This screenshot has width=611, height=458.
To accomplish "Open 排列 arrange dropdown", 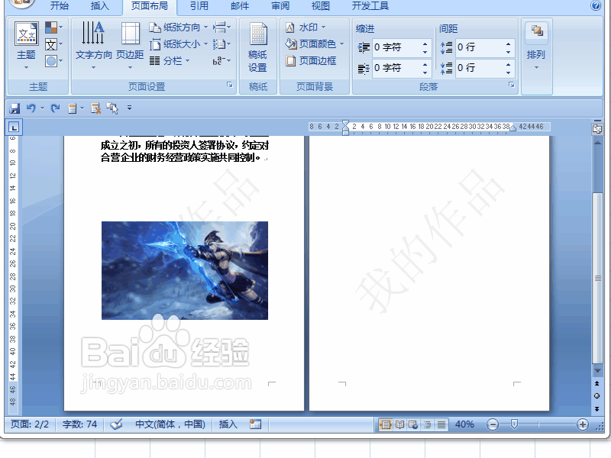I will (x=536, y=46).
